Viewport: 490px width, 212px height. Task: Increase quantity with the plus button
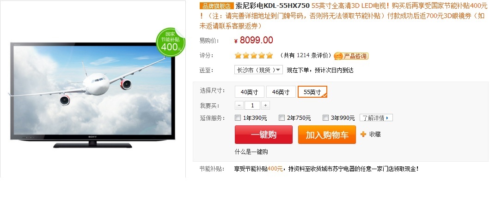(x=265, y=106)
